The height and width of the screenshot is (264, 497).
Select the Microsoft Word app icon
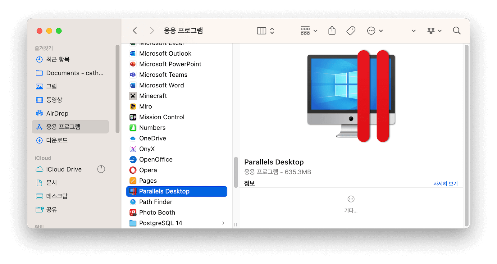pyautogui.click(x=133, y=85)
